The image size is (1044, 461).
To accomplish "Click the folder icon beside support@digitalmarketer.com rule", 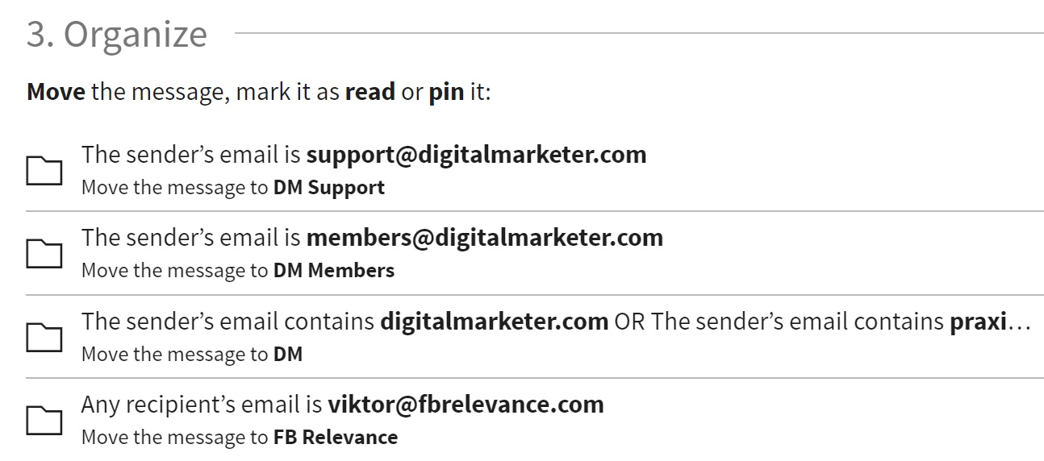I will tap(44, 171).
